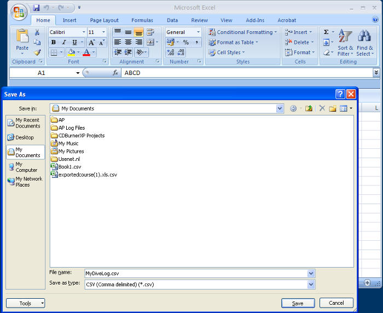This screenshot has height=313, width=383.
Task: Click the AutoSum sigma icon
Action: point(326,32)
